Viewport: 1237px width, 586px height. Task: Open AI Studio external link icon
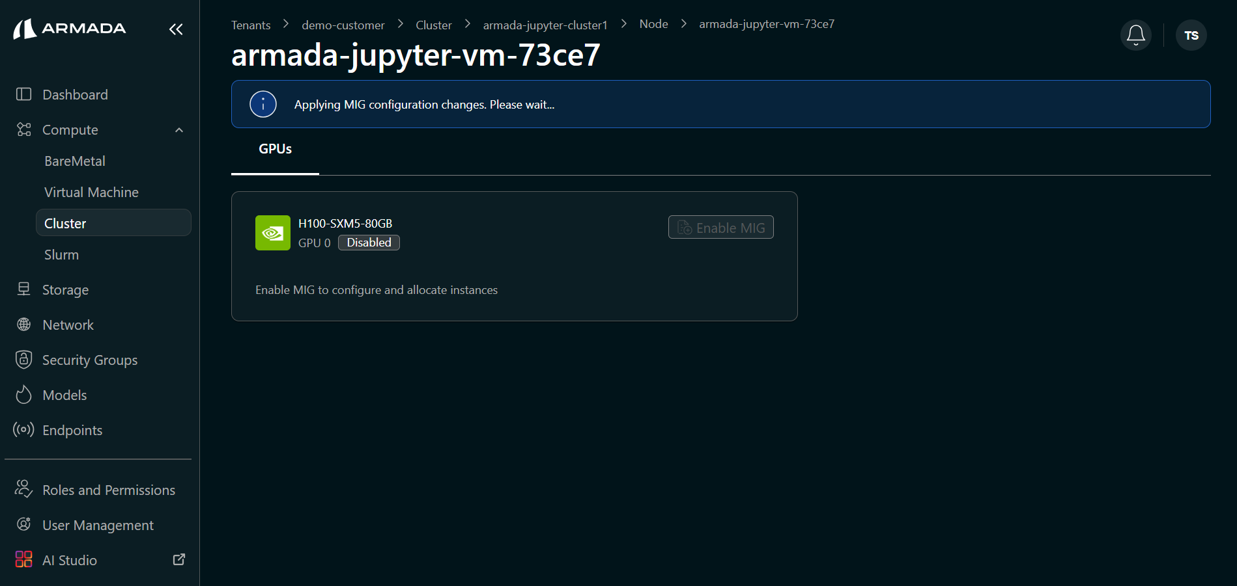point(178,559)
